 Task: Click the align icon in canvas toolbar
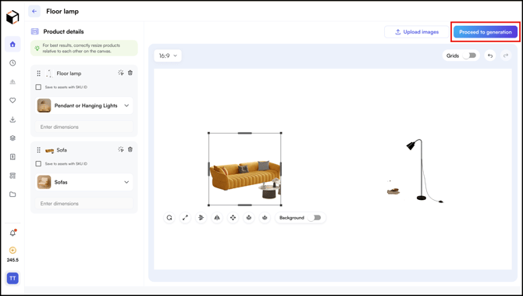tap(201, 218)
